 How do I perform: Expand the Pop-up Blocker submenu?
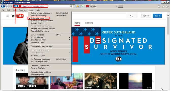tap(50, 37)
